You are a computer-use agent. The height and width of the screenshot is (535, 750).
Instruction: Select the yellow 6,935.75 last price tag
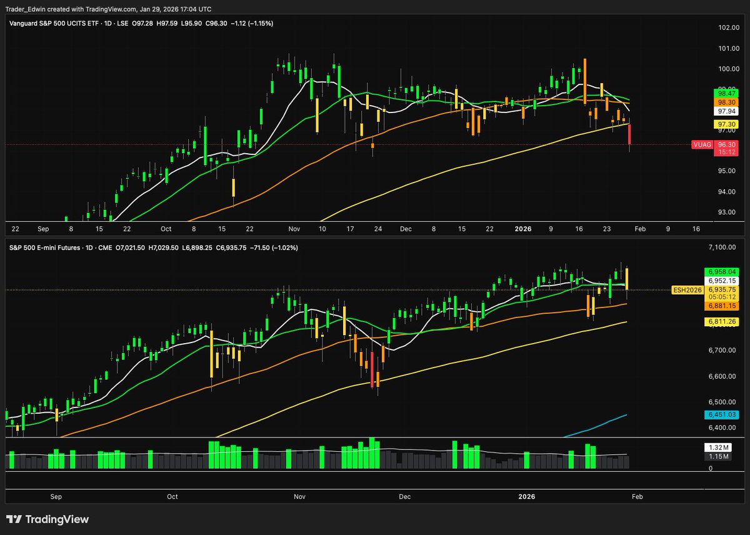(721, 289)
